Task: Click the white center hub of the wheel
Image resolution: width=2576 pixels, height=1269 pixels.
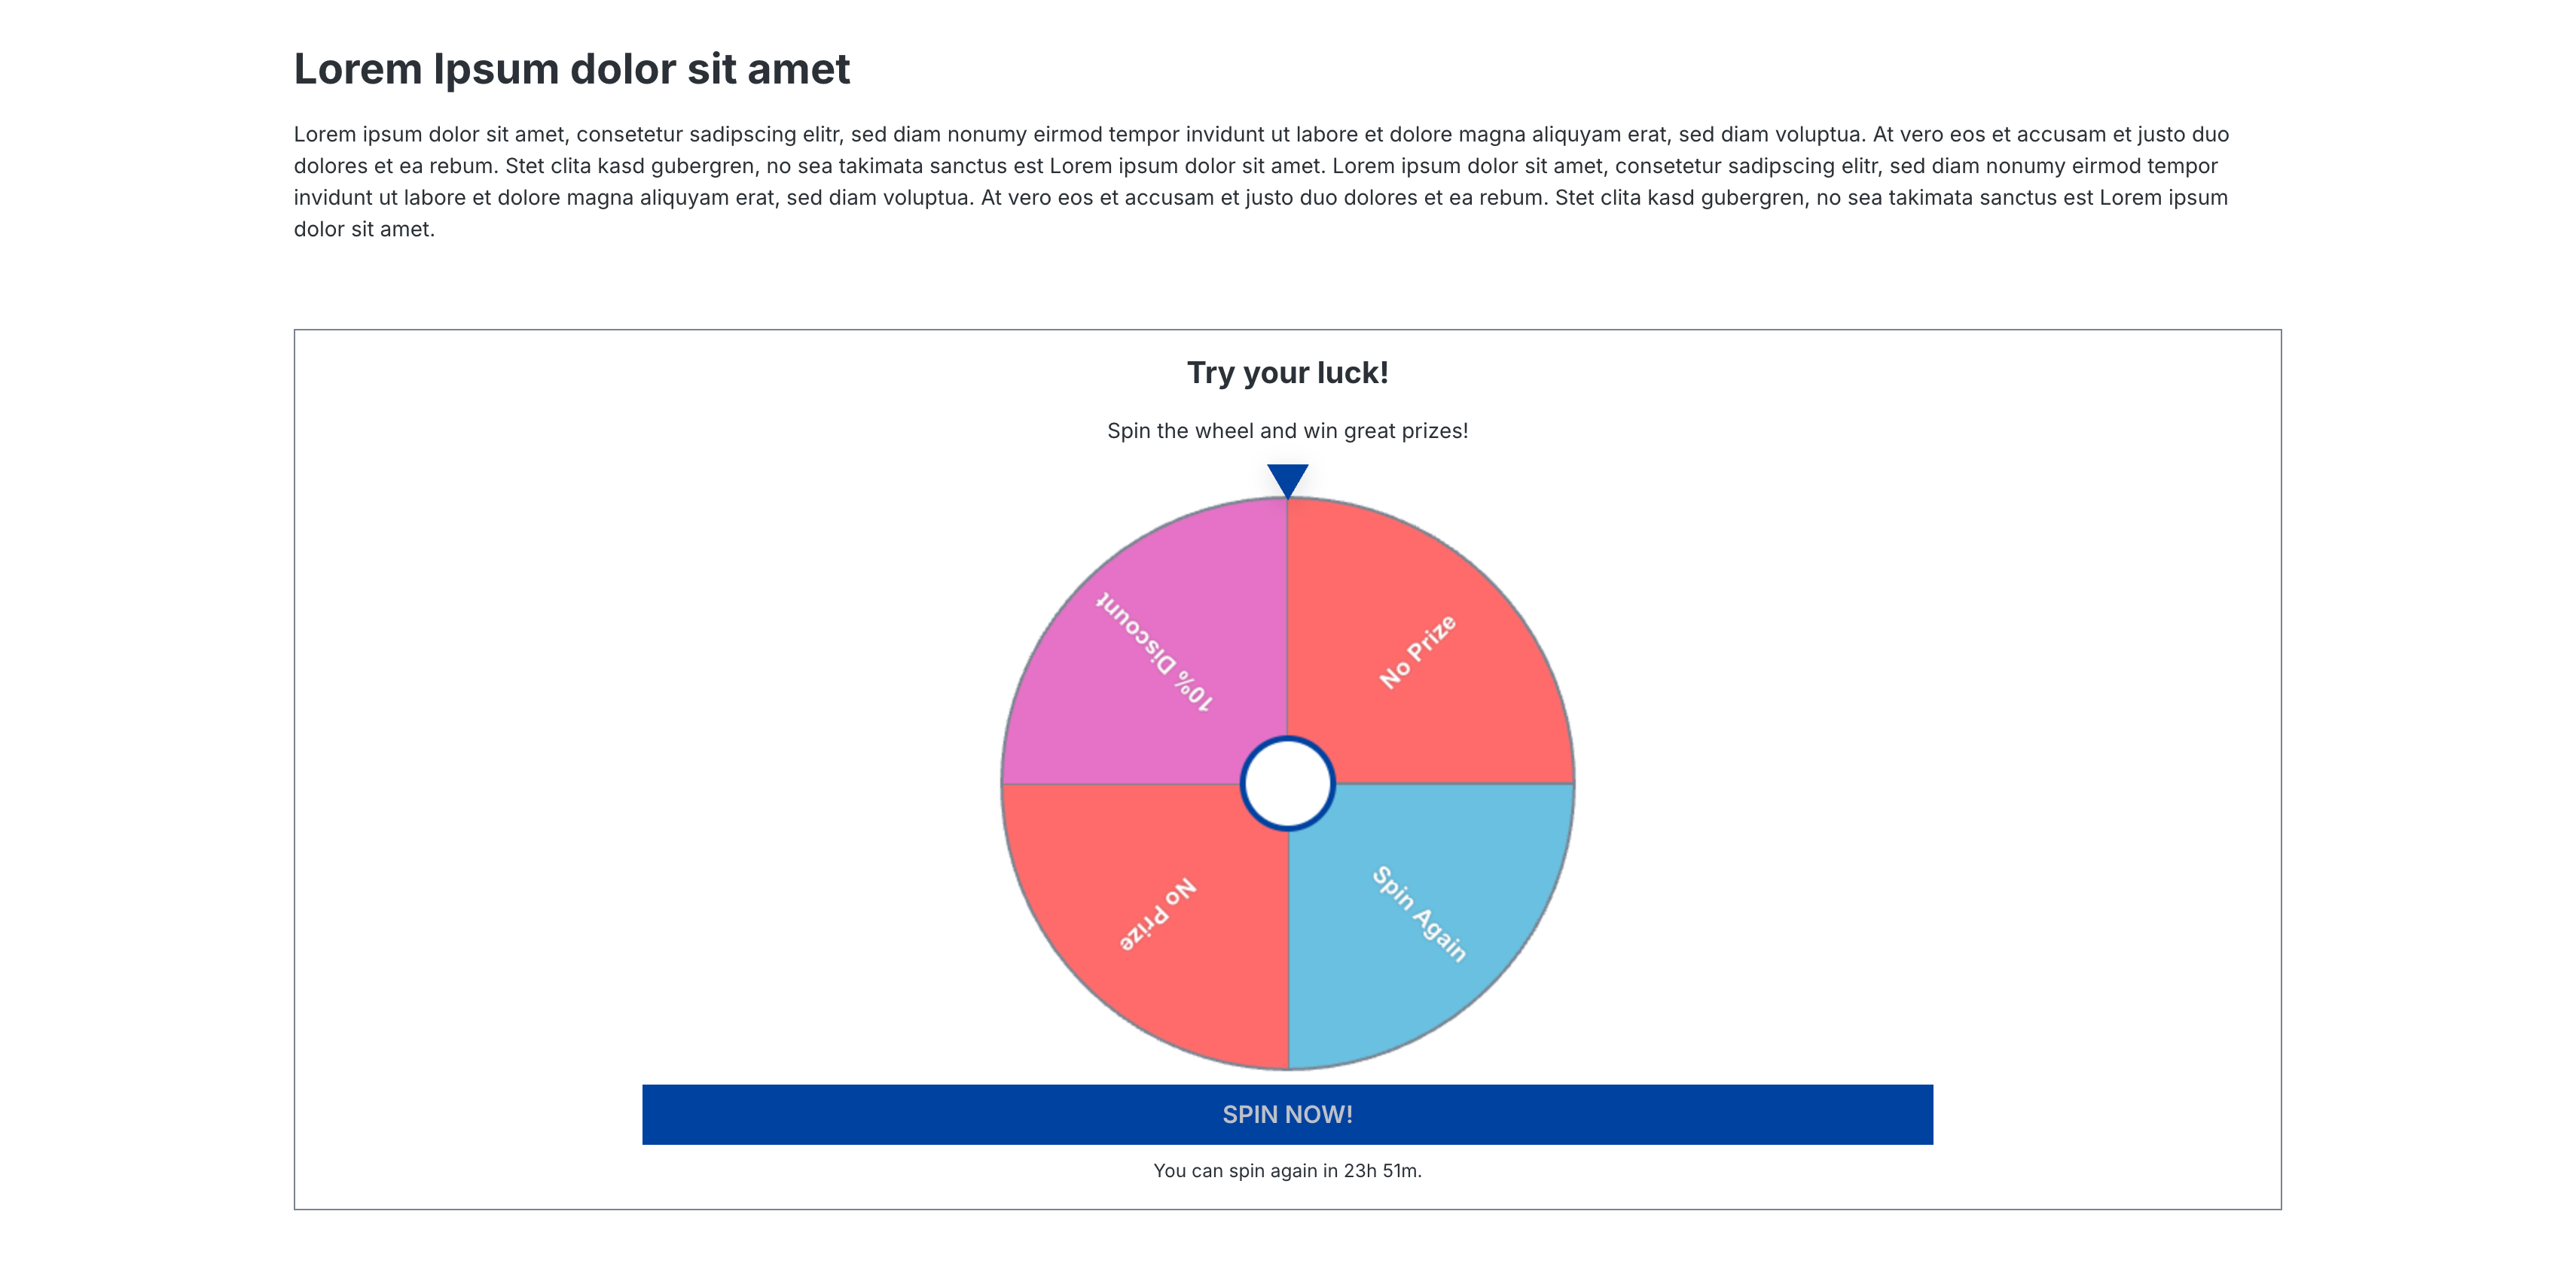Action: 1288,784
